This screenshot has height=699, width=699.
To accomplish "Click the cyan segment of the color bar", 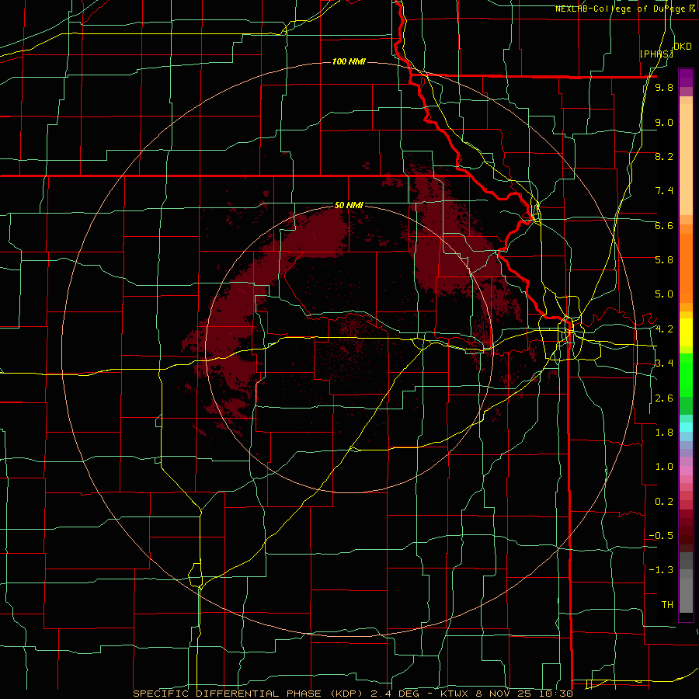I will [686, 427].
